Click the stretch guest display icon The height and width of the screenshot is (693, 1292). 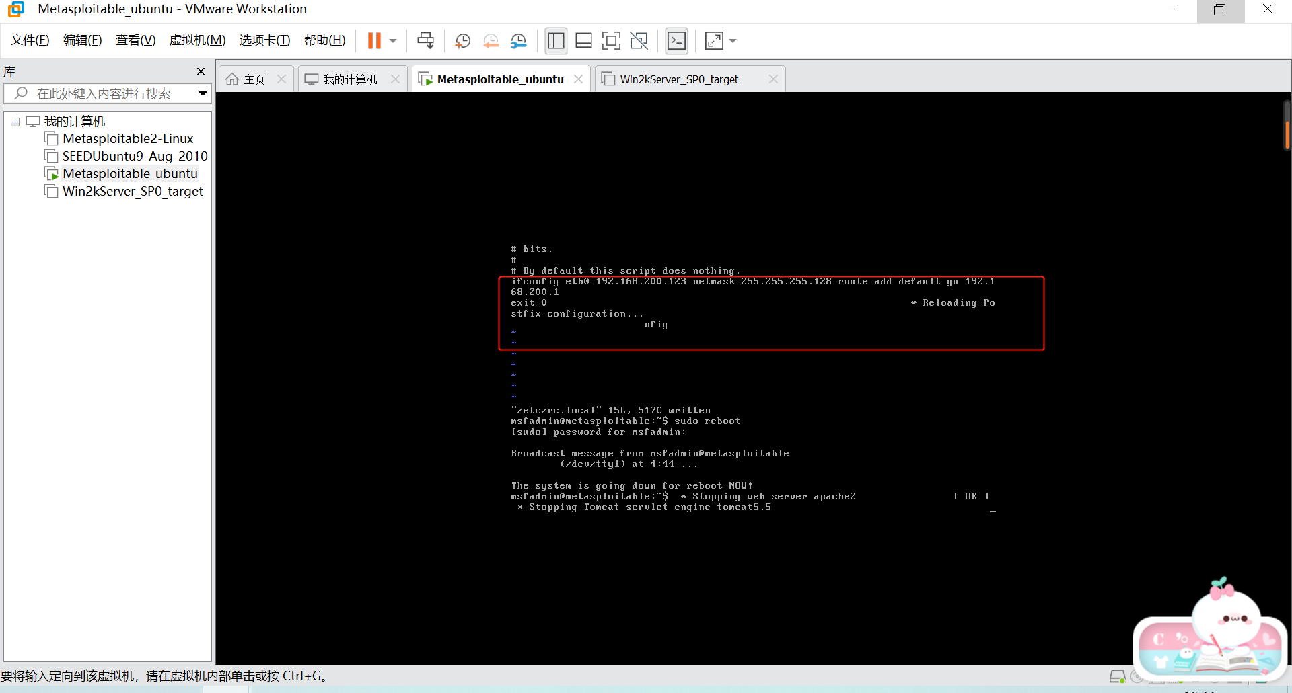pos(714,41)
